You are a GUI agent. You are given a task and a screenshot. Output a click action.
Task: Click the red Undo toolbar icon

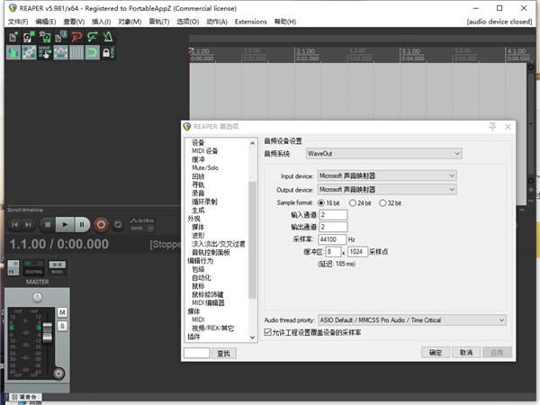click(x=76, y=37)
